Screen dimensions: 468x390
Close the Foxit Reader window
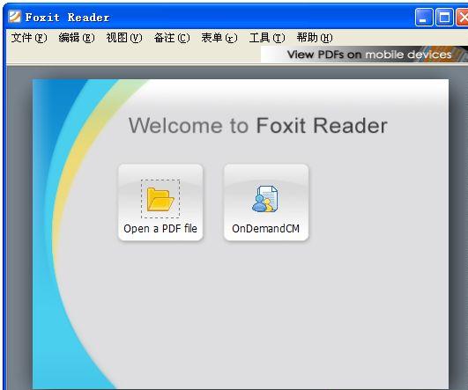(x=463, y=17)
